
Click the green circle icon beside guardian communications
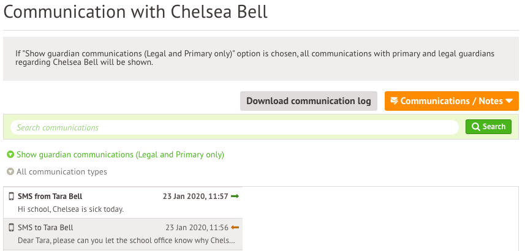(10, 155)
